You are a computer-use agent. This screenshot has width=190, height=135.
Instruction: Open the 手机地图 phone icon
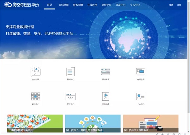pyautogui.click(x=105, y=97)
